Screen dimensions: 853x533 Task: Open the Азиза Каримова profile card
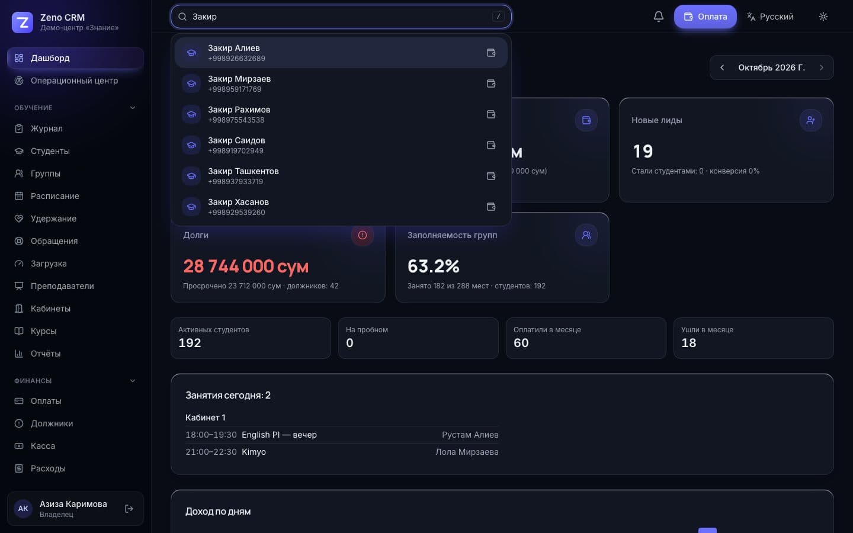click(x=75, y=509)
